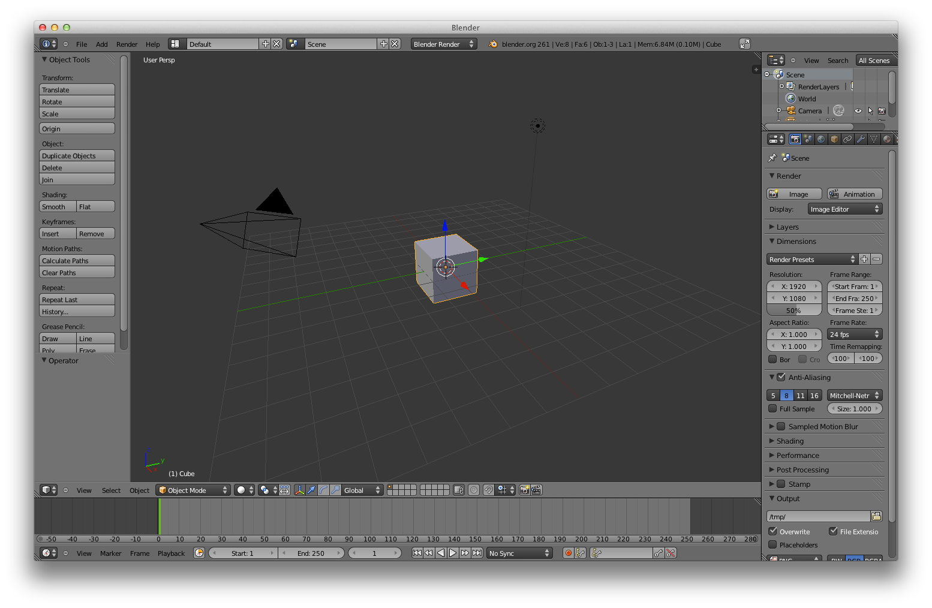
Task: Open the Image Editor display dropdown
Action: (x=845, y=209)
